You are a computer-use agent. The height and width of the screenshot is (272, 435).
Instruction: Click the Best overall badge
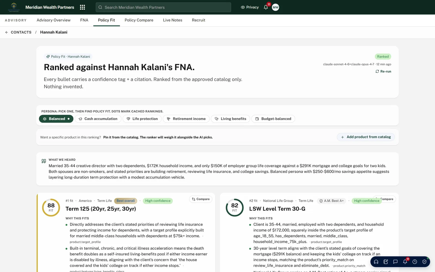point(126,201)
